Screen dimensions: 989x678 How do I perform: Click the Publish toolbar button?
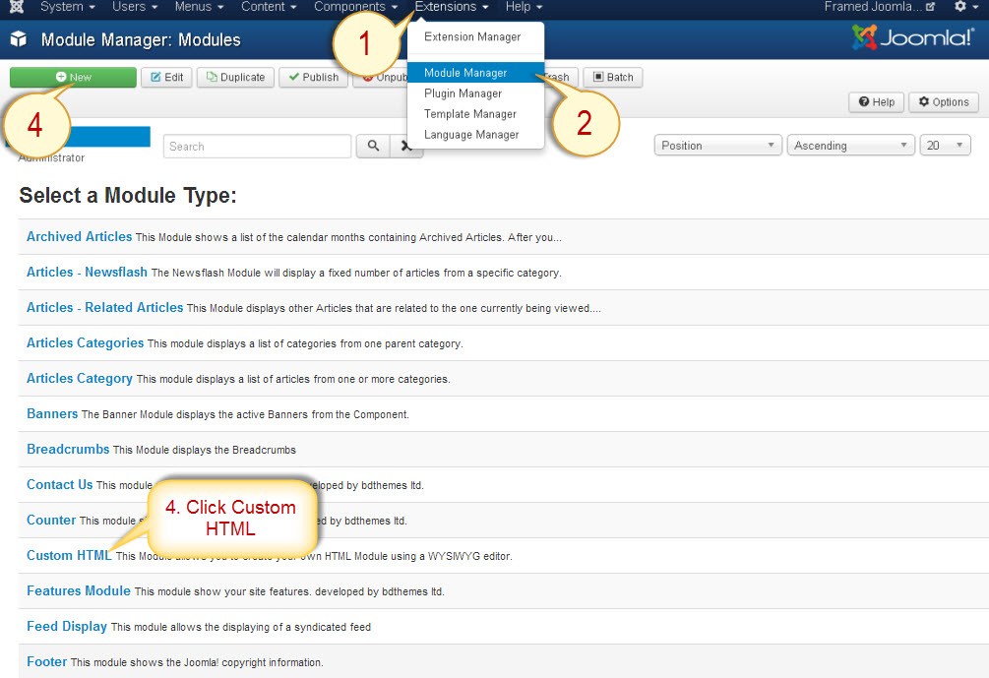click(314, 77)
